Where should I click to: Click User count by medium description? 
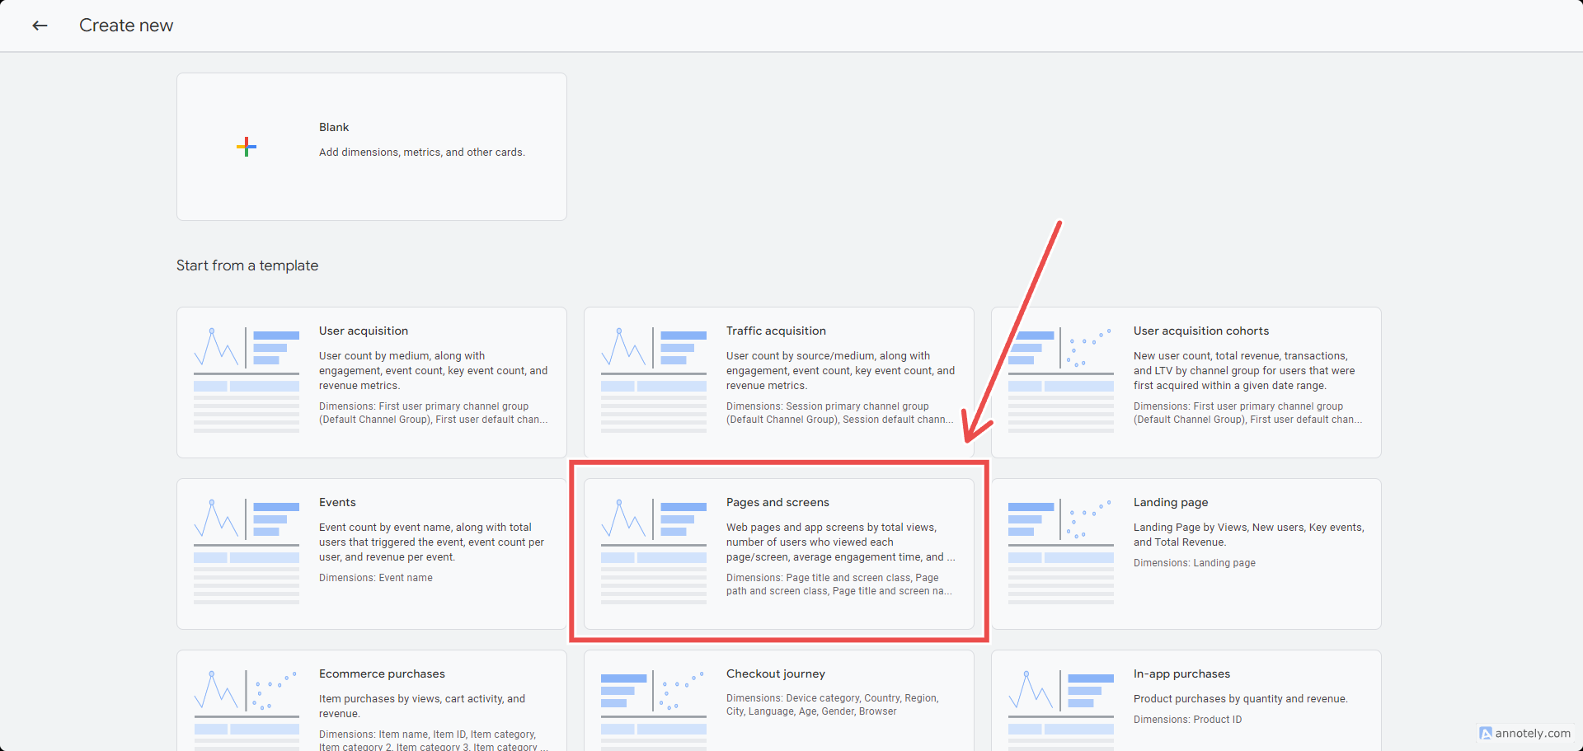434,371
